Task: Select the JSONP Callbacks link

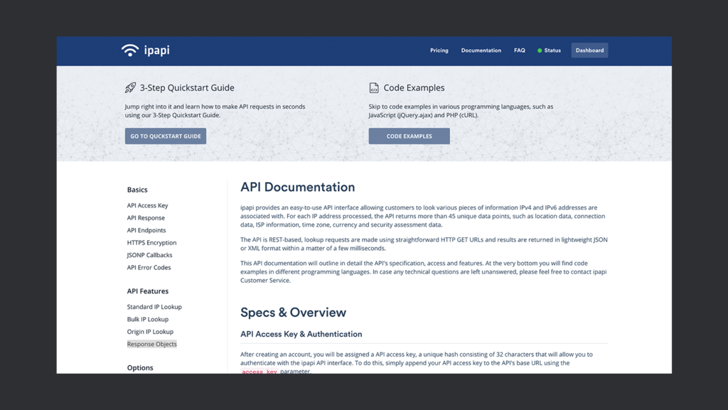Action: (x=149, y=255)
